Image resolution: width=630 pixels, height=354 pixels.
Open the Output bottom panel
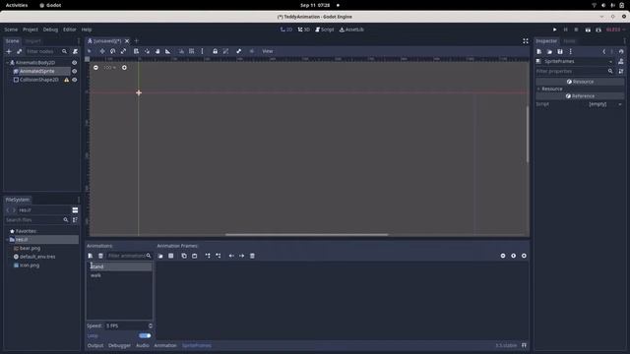[x=95, y=345]
